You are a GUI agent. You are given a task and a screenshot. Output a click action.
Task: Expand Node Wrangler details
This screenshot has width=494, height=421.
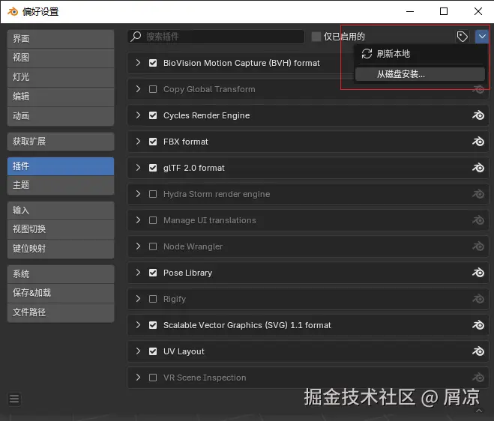[x=138, y=246]
